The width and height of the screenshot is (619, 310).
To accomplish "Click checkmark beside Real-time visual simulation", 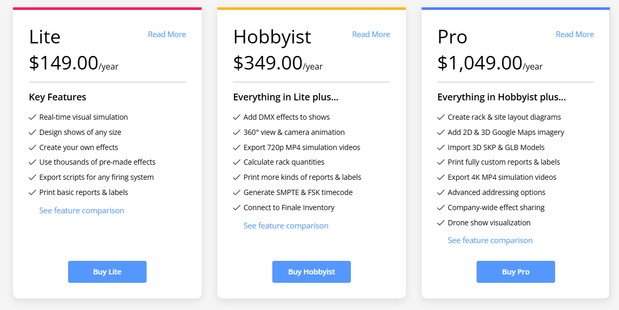I will click(32, 118).
